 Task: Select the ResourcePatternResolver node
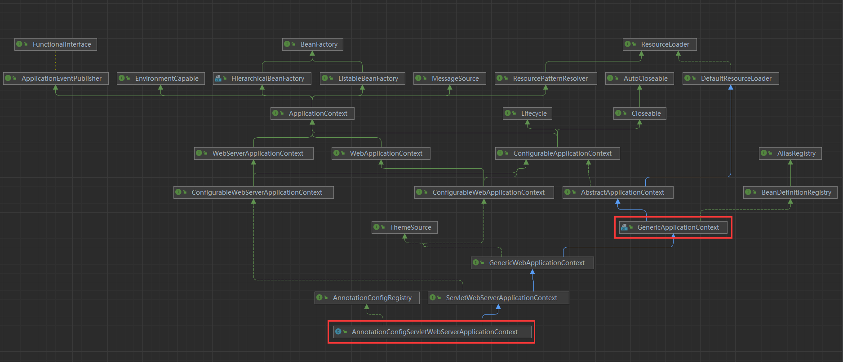546,79
